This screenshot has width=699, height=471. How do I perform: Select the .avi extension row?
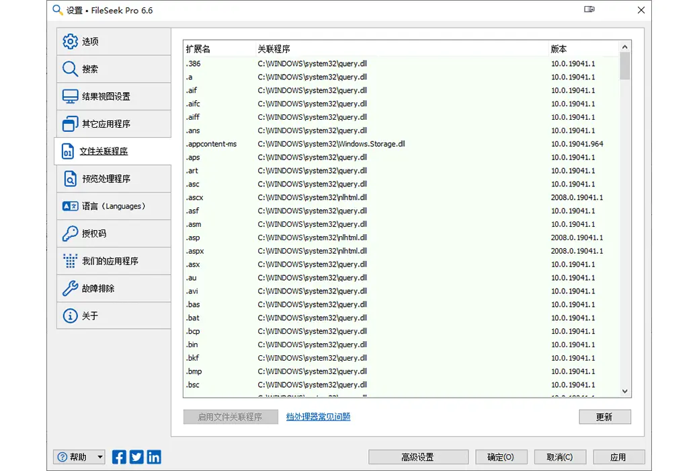tap(401, 291)
